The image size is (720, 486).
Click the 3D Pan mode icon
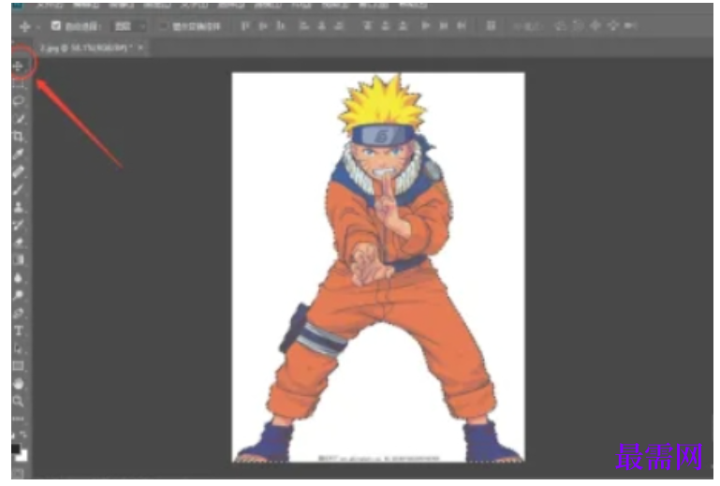pos(595,25)
